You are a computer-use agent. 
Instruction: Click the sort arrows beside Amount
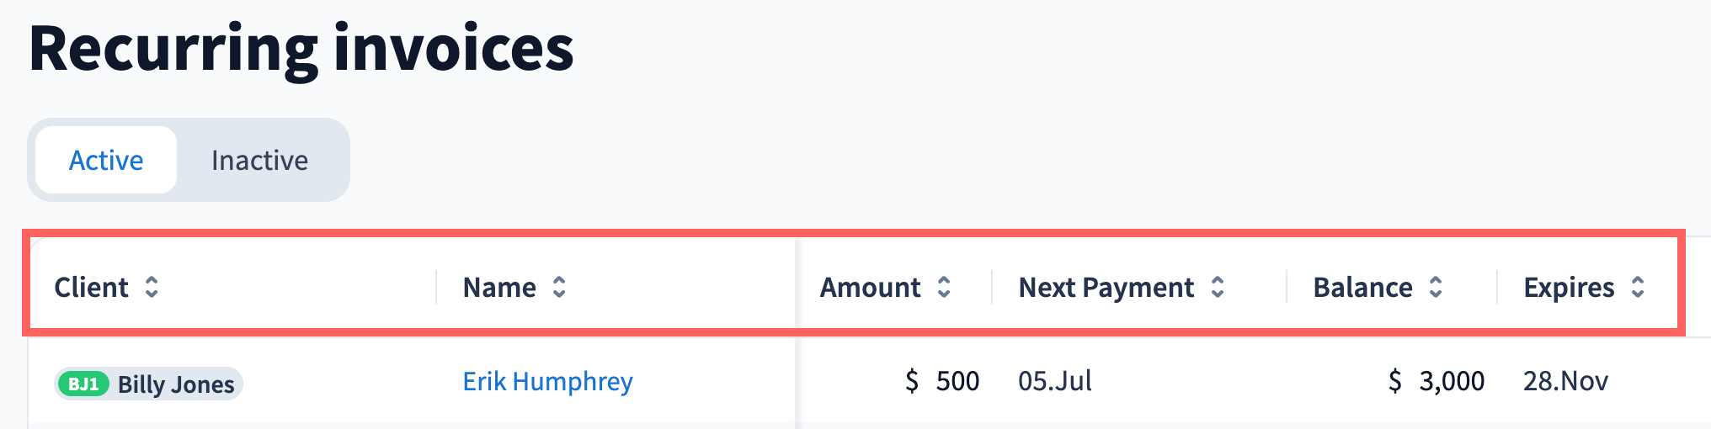(944, 288)
